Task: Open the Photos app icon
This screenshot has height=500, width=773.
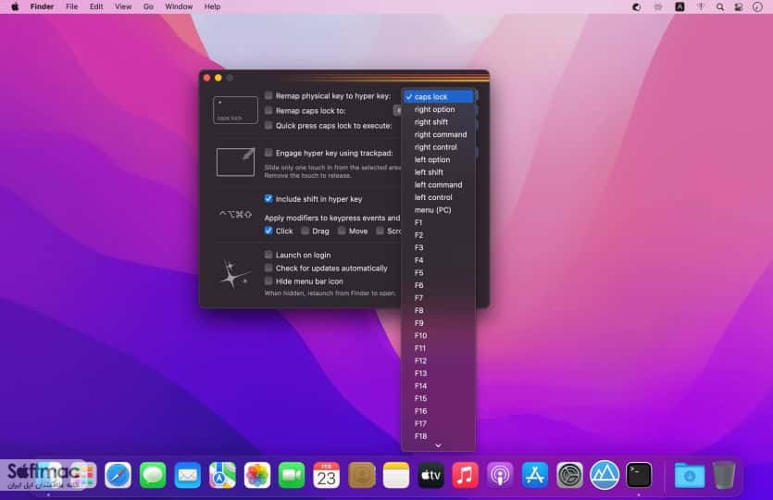Action: tap(256, 475)
